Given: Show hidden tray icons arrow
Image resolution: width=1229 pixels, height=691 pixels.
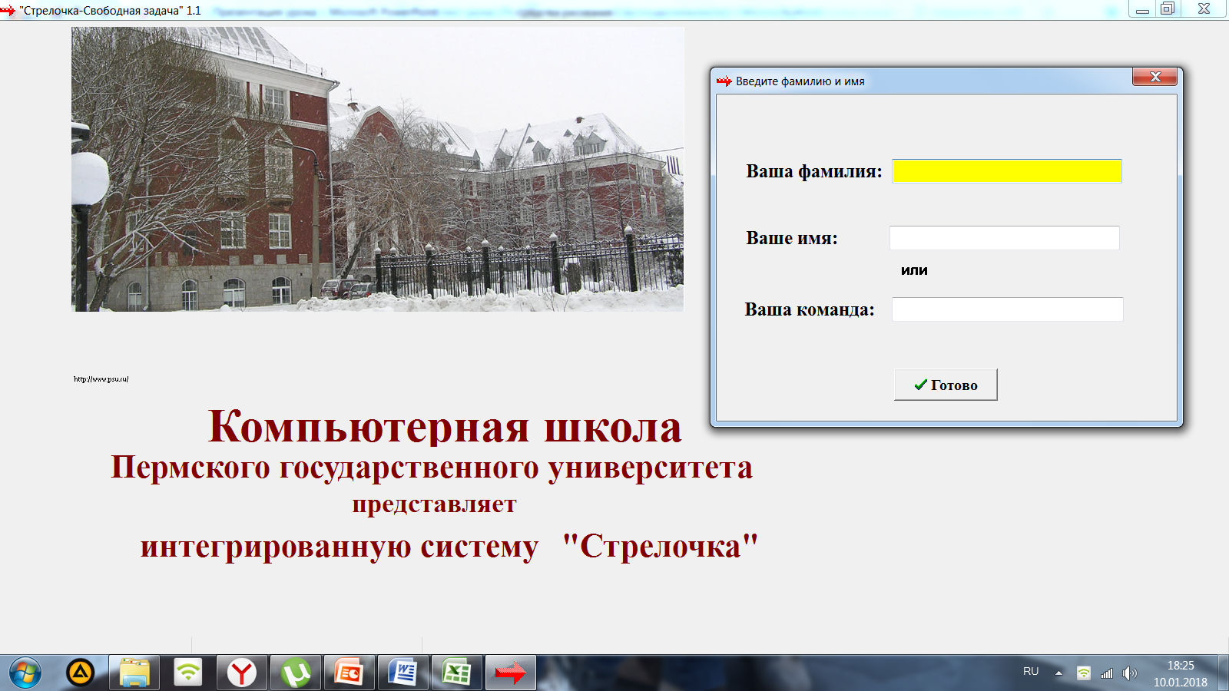Looking at the screenshot, I should (1058, 673).
